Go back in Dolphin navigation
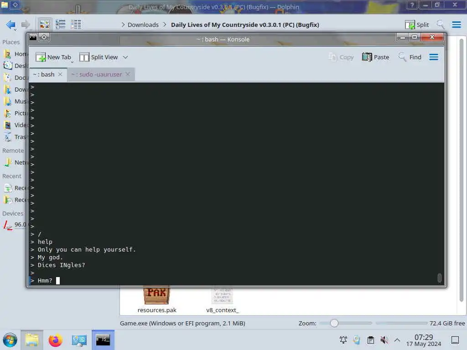Viewport: 467px width, 350px height. coord(11,25)
